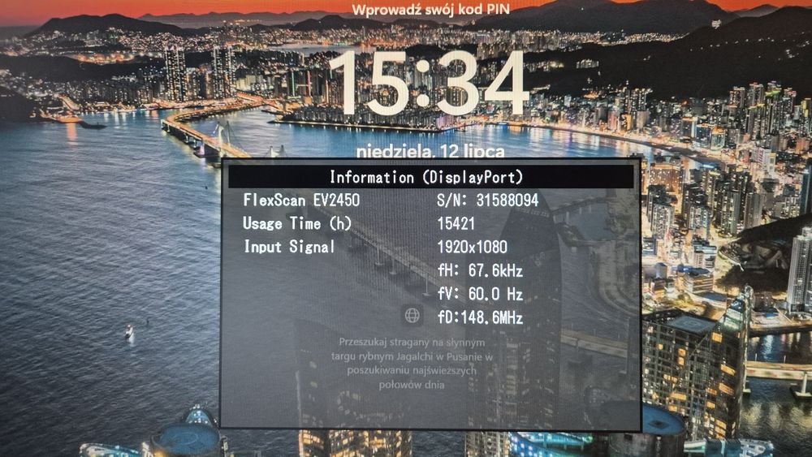Image resolution: width=812 pixels, height=457 pixels.
Task: Click the Information (DisplayPort) title bar
Action: (431, 177)
